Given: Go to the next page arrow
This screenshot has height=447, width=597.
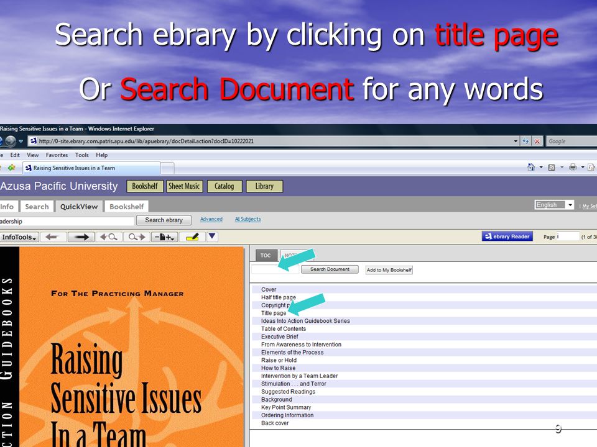Looking at the screenshot, I should [x=81, y=237].
